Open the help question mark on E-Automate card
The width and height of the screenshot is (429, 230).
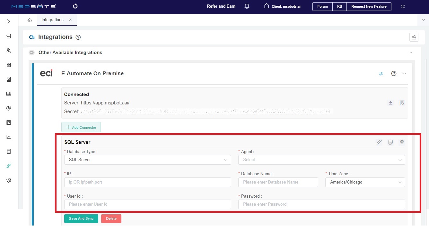tap(394, 73)
